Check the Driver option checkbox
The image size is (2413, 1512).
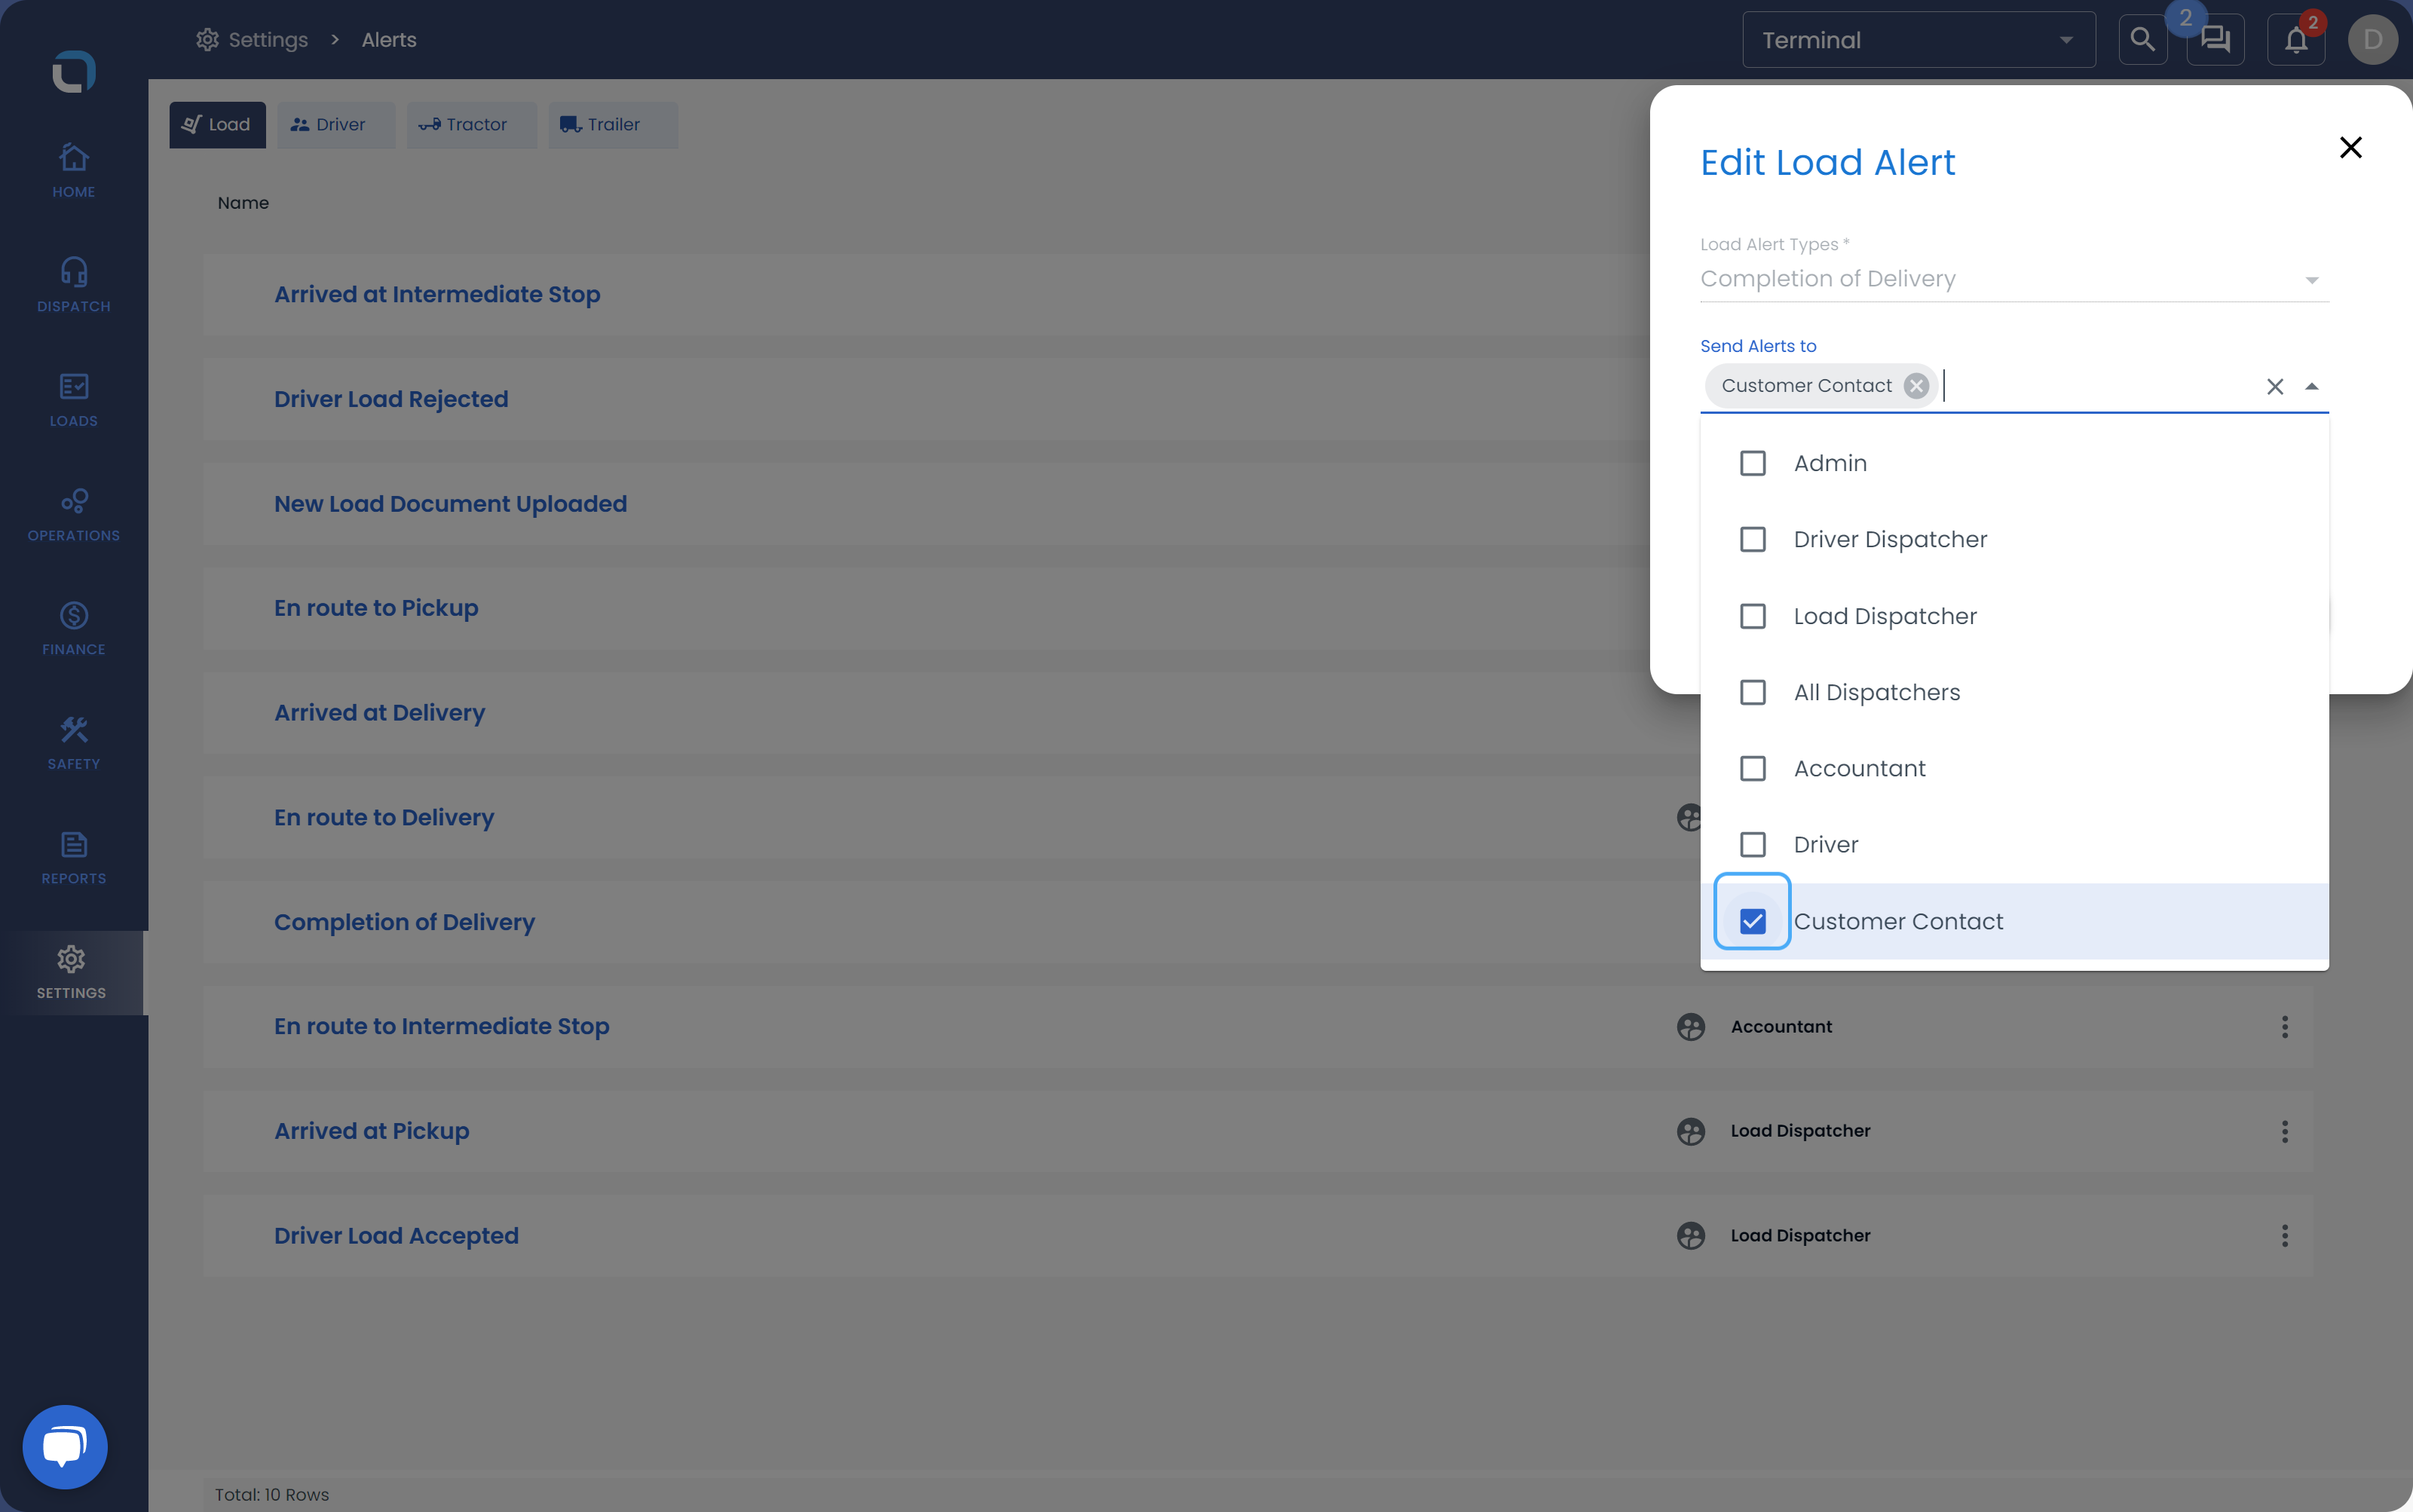click(x=1752, y=844)
